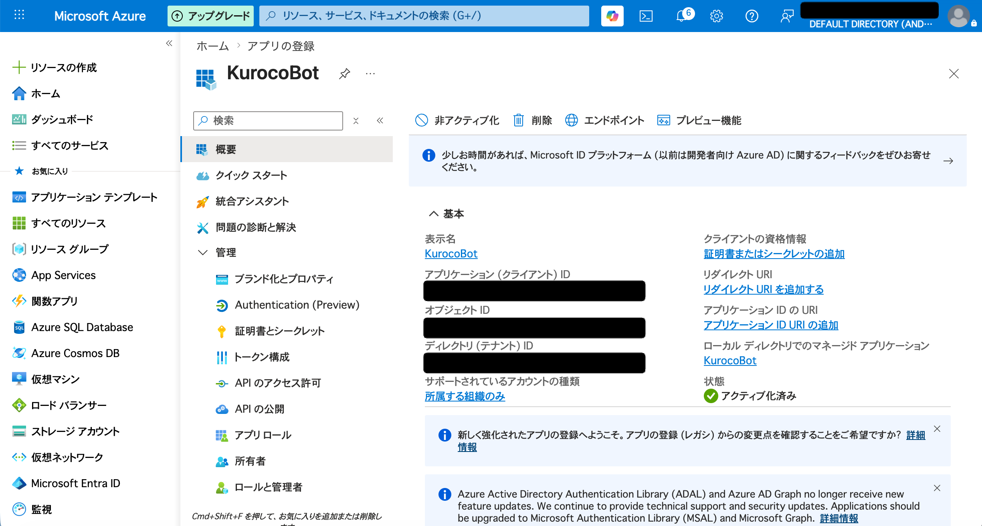Collapse the 基本 section

coord(434,214)
